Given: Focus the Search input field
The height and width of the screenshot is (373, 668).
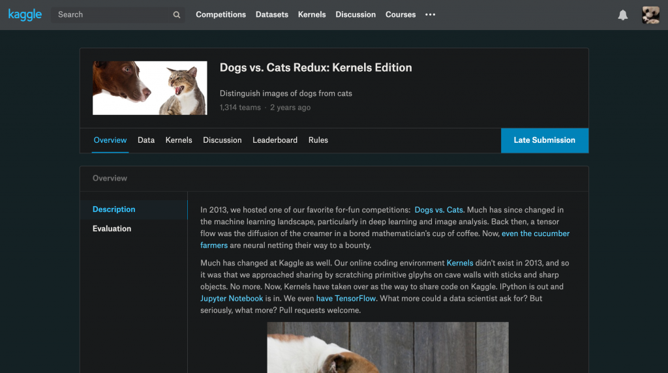Looking at the screenshot, I should (118, 14).
